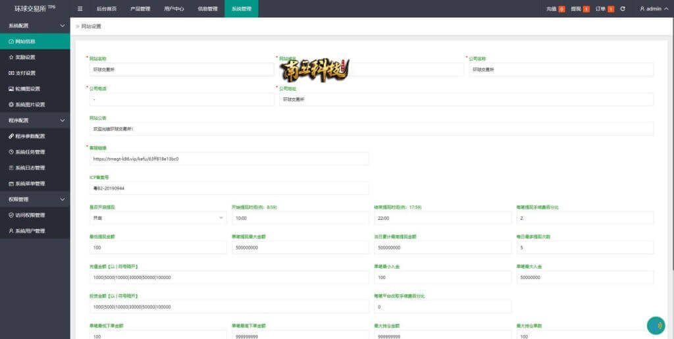Open 轮播图设置 with the image icon
The width and height of the screenshot is (674, 339).
click(x=27, y=89)
